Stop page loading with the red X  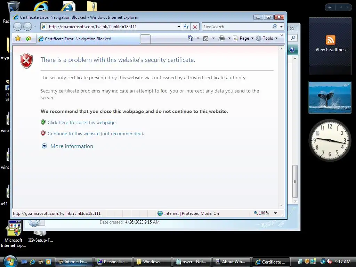[195, 26]
